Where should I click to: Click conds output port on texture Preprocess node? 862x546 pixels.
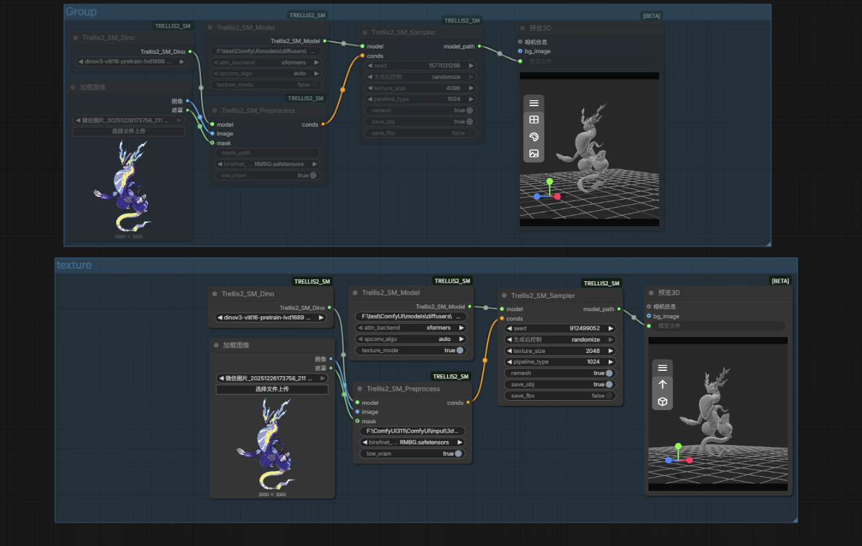click(x=468, y=403)
